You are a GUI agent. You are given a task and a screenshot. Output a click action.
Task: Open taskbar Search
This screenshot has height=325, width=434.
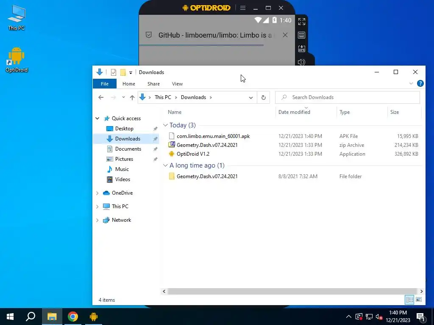click(x=31, y=317)
